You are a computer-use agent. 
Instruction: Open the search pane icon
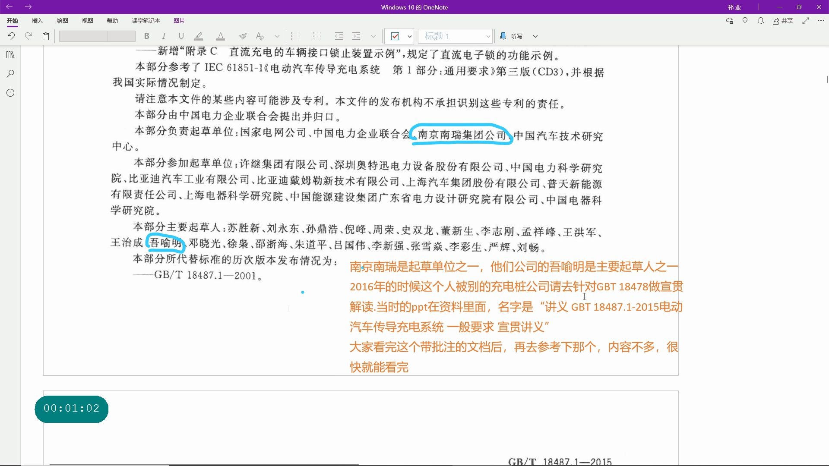(10, 74)
